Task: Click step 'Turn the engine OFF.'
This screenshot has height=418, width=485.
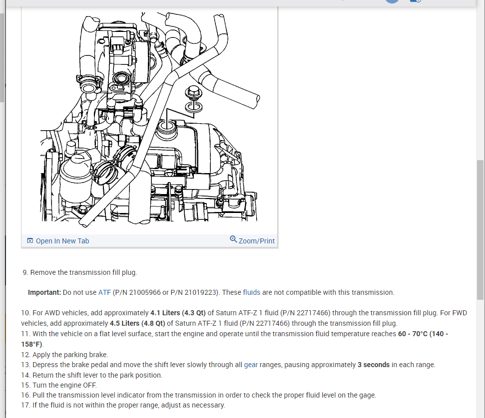Action: (x=64, y=385)
